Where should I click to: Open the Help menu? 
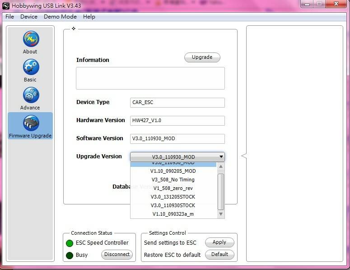click(x=89, y=17)
